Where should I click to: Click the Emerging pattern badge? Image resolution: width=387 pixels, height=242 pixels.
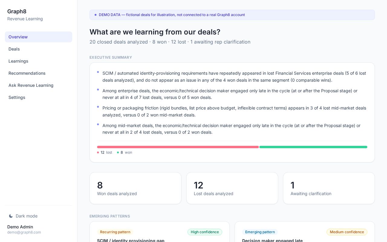[x=260, y=232]
